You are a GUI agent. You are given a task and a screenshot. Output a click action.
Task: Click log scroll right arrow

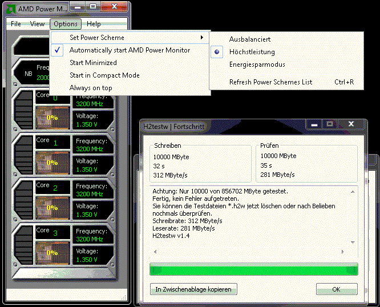(343, 252)
